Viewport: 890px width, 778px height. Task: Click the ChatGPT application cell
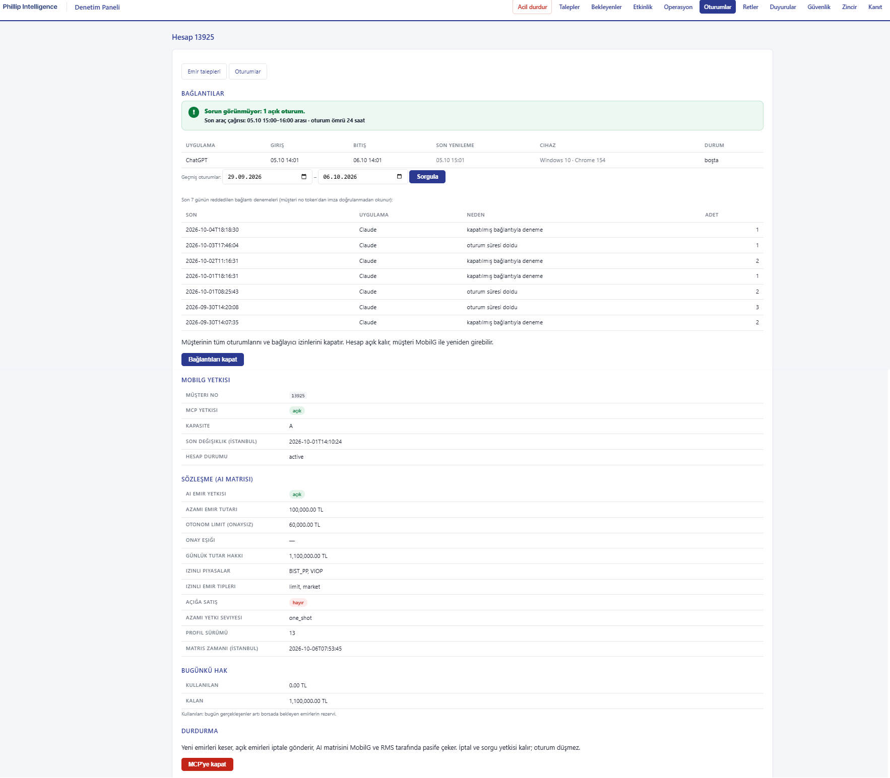(197, 160)
